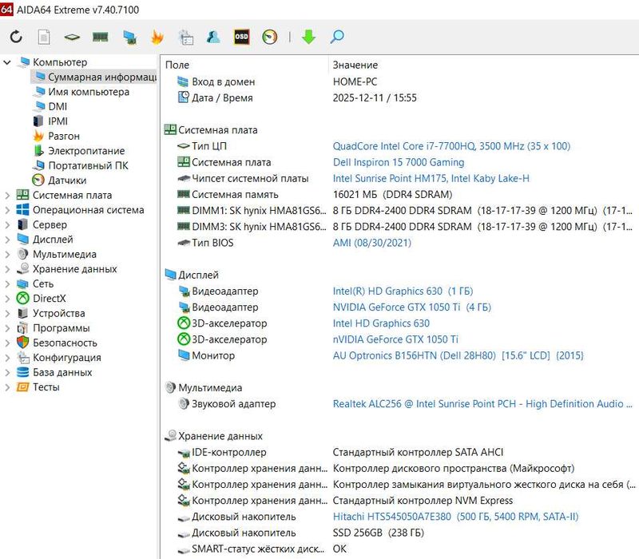
Task: Click the user profile toolbar icon
Action: point(213,37)
